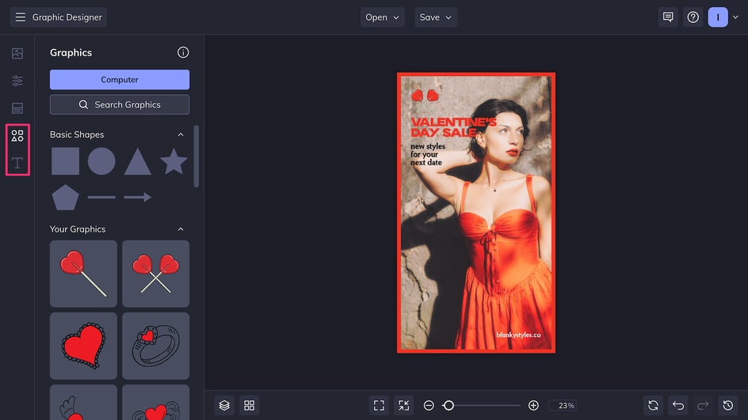This screenshot has width=748, height=420.
Task: Add the straight line shape
Action: 101,197
